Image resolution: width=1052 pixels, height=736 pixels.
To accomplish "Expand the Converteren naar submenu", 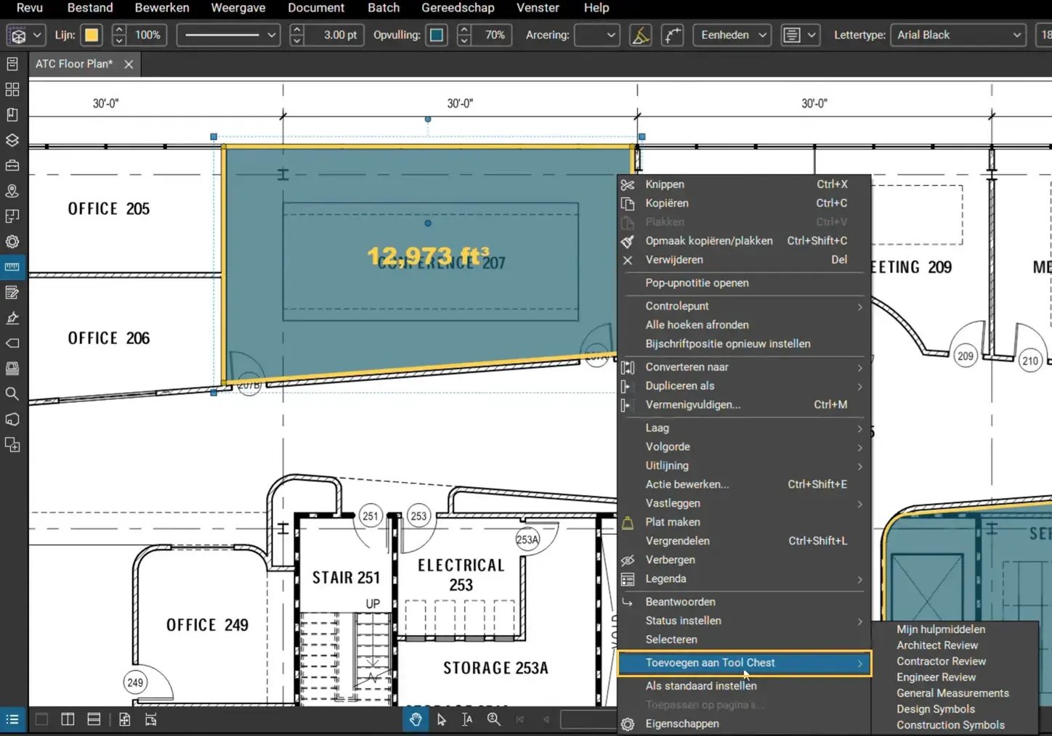I will click(x=744, y=367).
